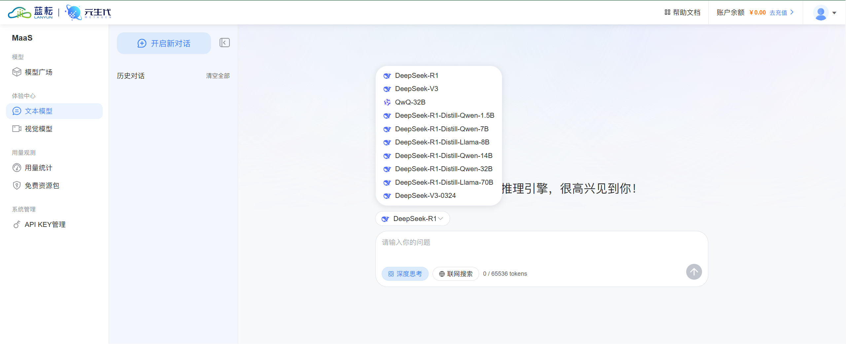The height and width of the screenshot is (344, 846).
Task: Click the MaaS sidebar title
Action: [22, 38]
